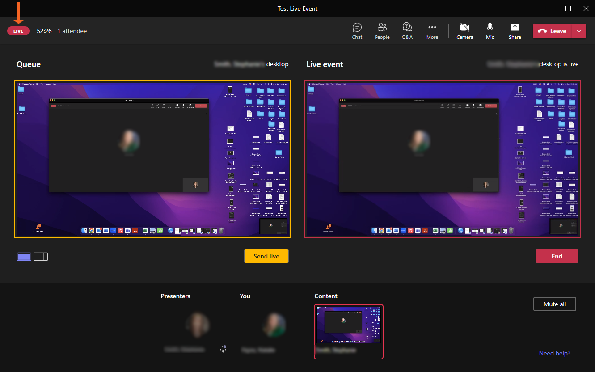The width and height of the screenshot is (595, 372).
Task: Click Send live button
Action: point(266,256)
